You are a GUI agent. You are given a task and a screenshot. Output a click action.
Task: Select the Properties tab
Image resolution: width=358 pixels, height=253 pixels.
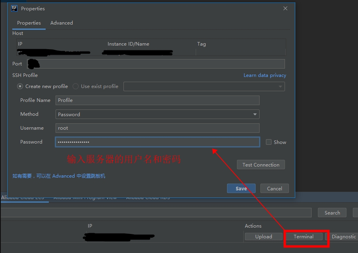coord(29,23)
